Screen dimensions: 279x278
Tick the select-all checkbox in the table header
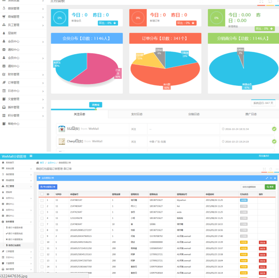pyautogui.click(x=42, y=194)
